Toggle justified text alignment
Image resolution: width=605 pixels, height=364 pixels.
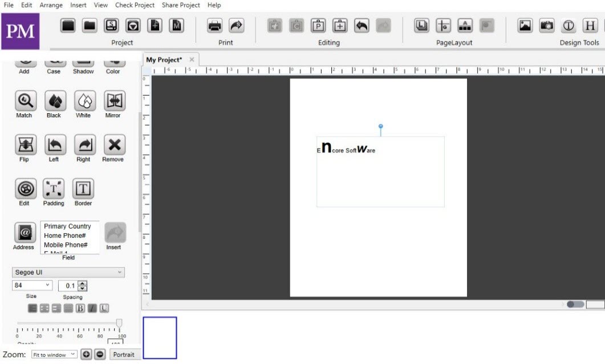(x=68, y=308)
